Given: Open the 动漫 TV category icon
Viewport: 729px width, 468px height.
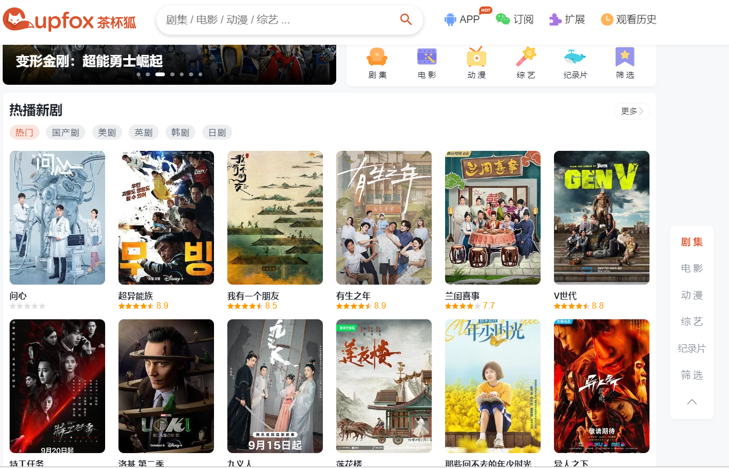Looking at the screenshot, I should pos(476,57).
